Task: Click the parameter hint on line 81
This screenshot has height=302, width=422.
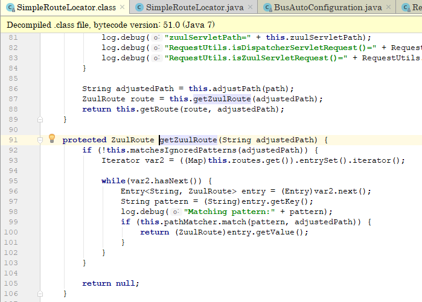Action: (156, 37)
